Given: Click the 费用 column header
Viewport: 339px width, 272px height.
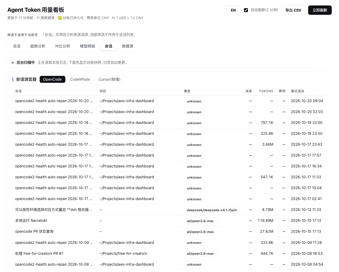Looking at the screenshot, I should click(282, 91).
